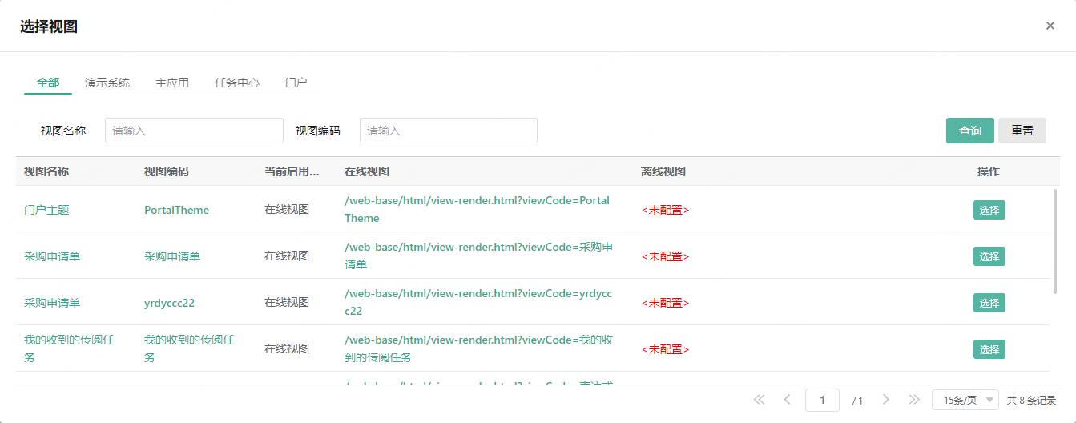Click 在线视图 status in PortalTheme row
This screenshot has height=423, width=1076.
click(287, 210)
